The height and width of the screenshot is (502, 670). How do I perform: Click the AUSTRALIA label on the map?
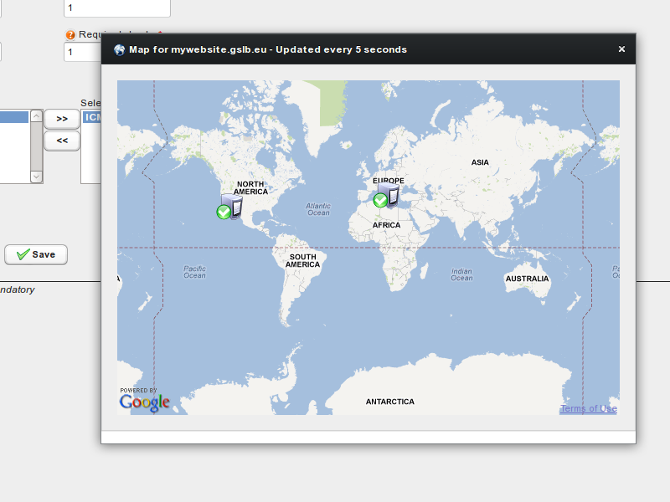[527, 279]
